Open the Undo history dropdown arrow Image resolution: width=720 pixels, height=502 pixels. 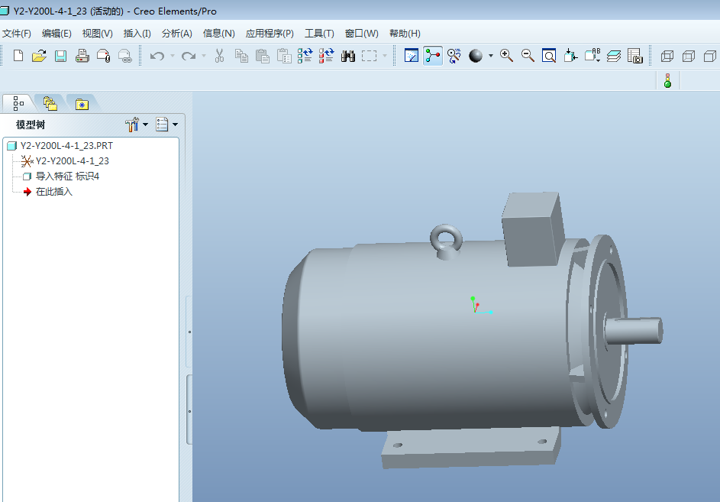[173, 56]
